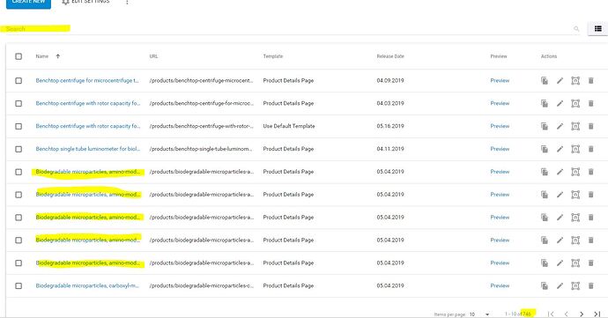Click URL /products/benchtop-single-tube-luminom...

[201, 149]
